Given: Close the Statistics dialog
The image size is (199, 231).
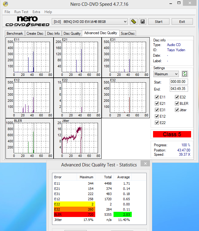Looking at the screenshot, I should tap(145, 163).
